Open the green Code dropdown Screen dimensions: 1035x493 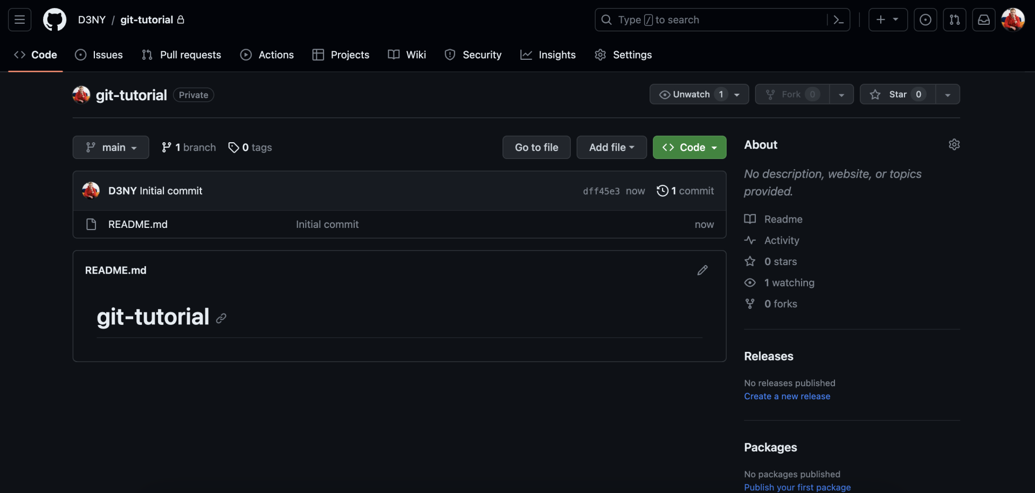(x=689, y=148)
